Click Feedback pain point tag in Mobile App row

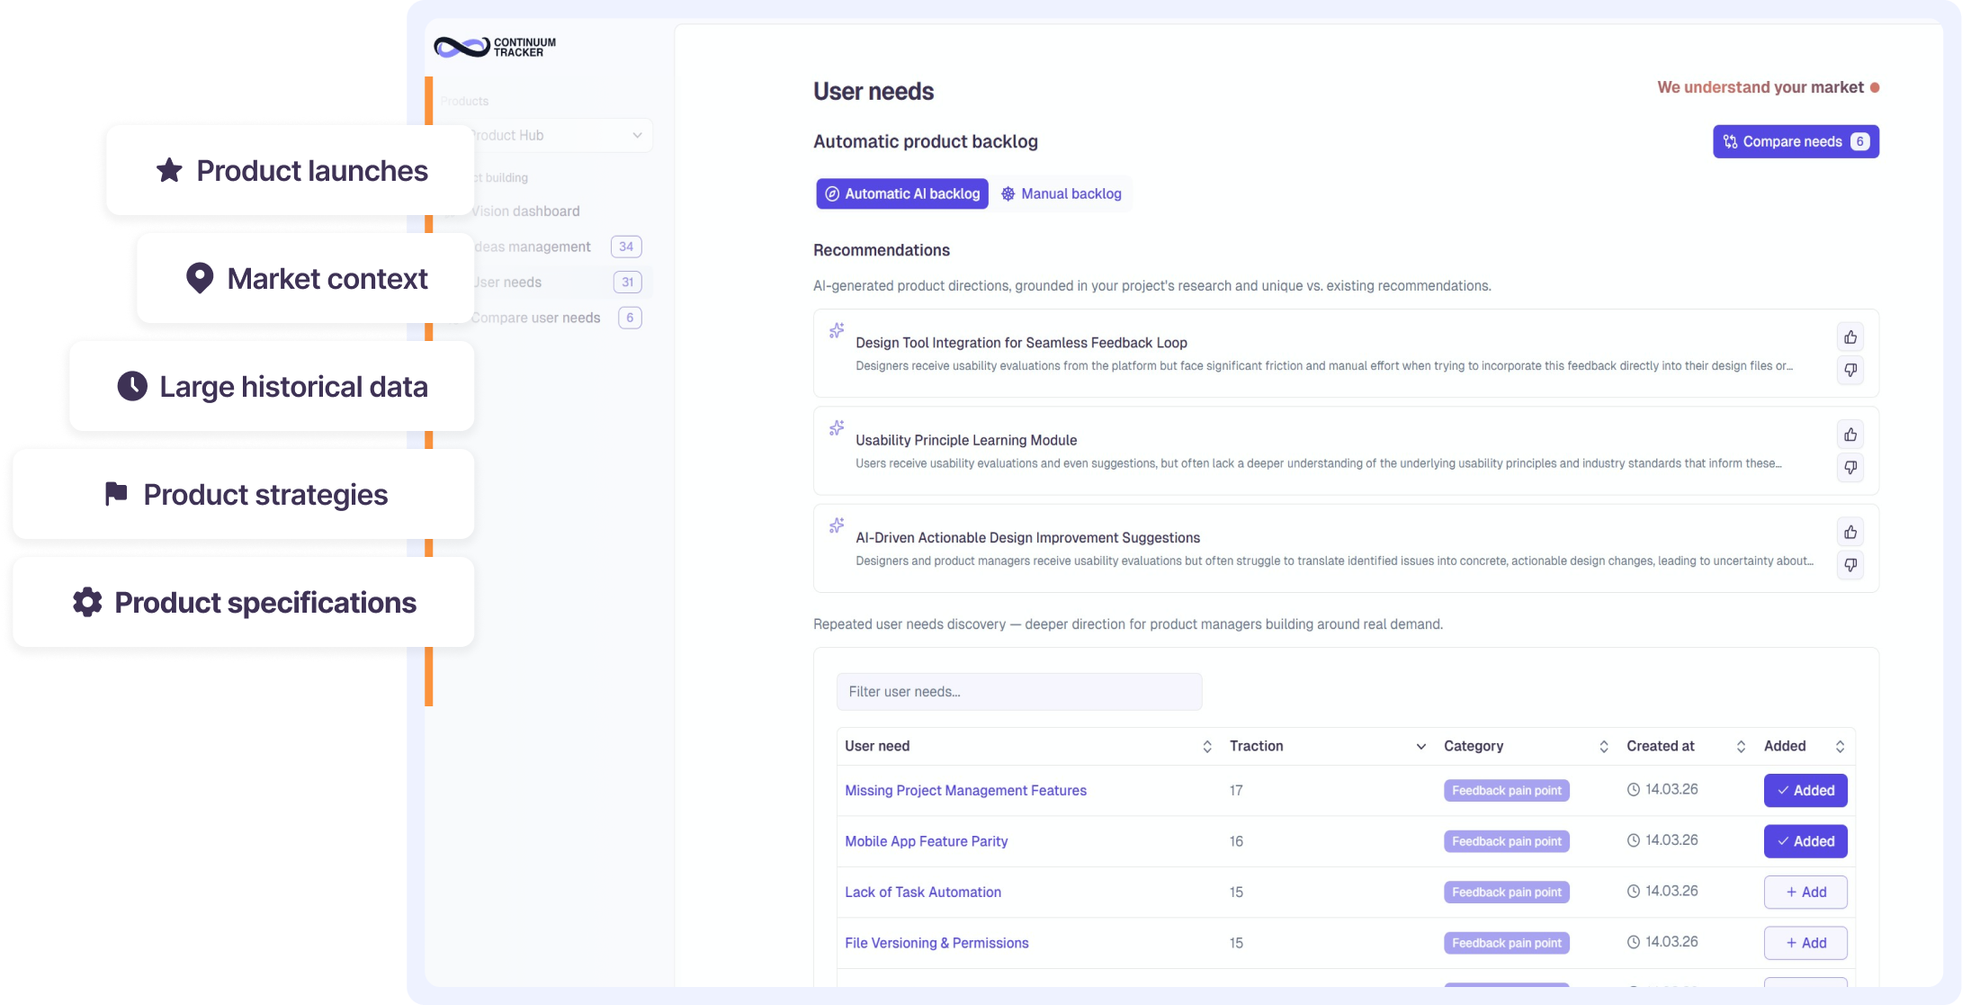pos(1507,841)
